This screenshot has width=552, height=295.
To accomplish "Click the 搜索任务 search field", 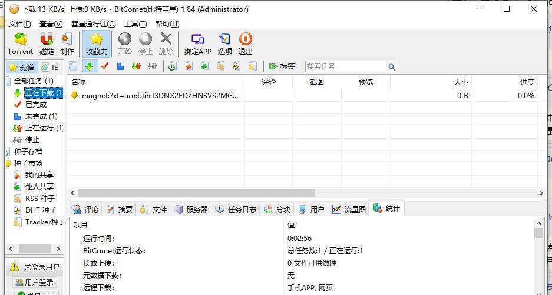I will [346, 66].
